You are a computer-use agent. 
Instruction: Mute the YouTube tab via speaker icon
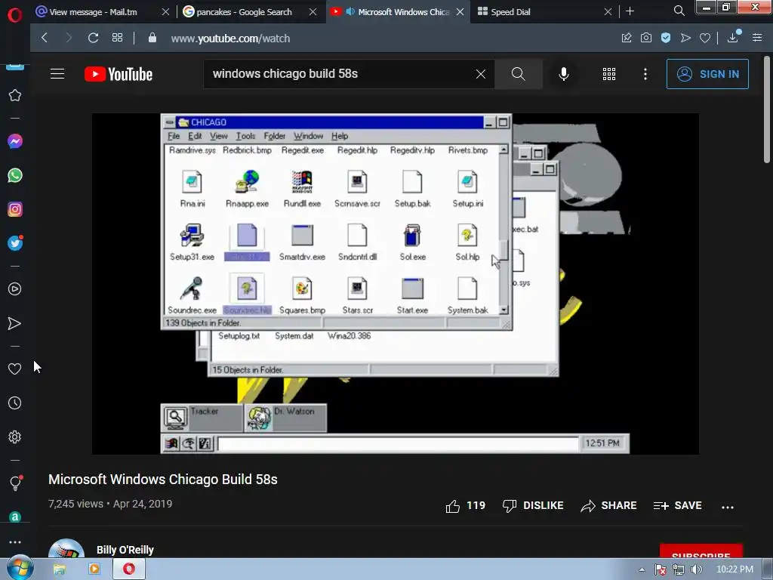(350, 11)
